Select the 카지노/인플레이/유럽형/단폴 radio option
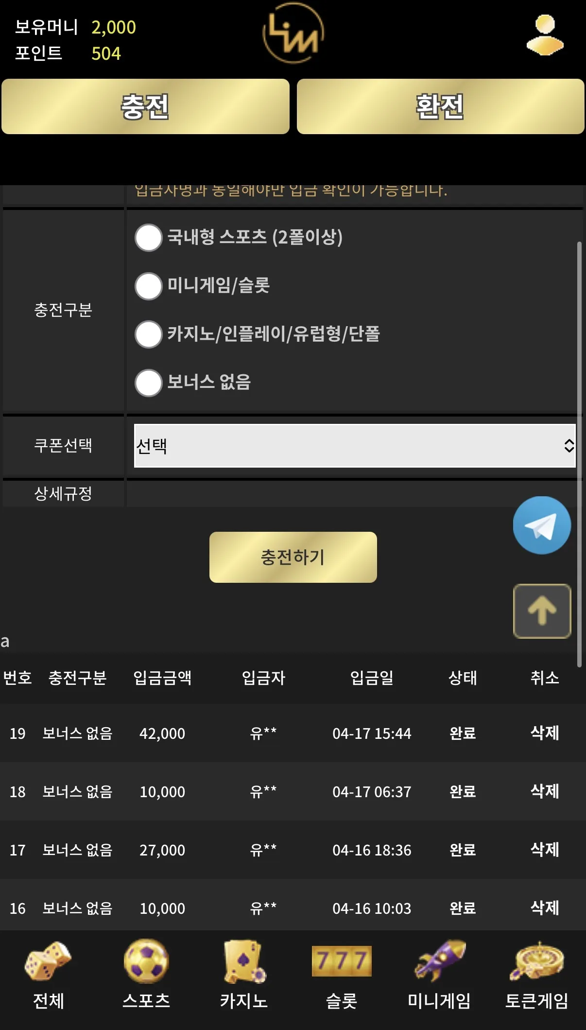 148,334
